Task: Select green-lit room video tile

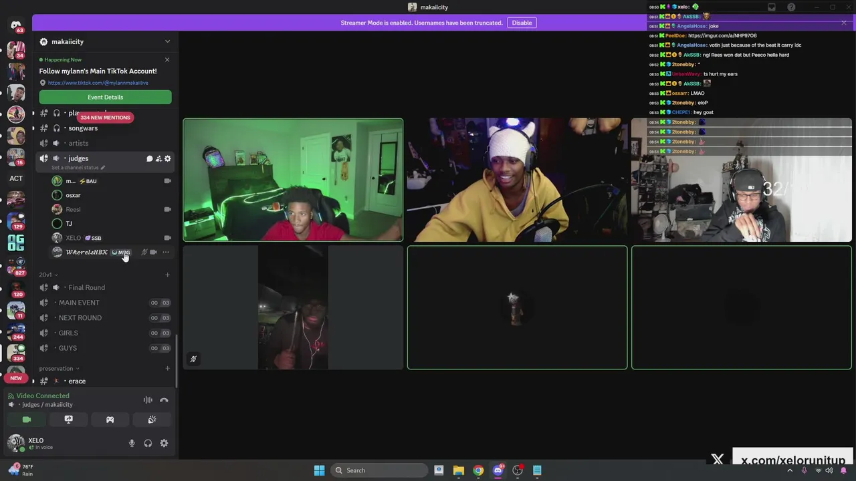Action: click(x=293, y=180)
